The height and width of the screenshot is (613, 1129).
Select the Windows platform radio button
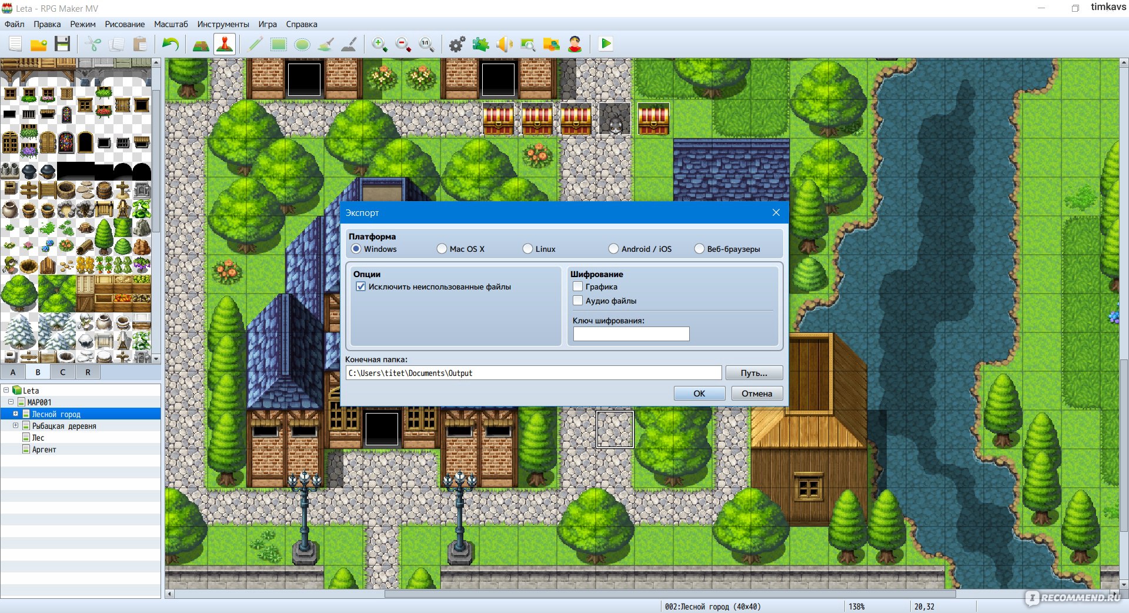[x=356, y=249]
